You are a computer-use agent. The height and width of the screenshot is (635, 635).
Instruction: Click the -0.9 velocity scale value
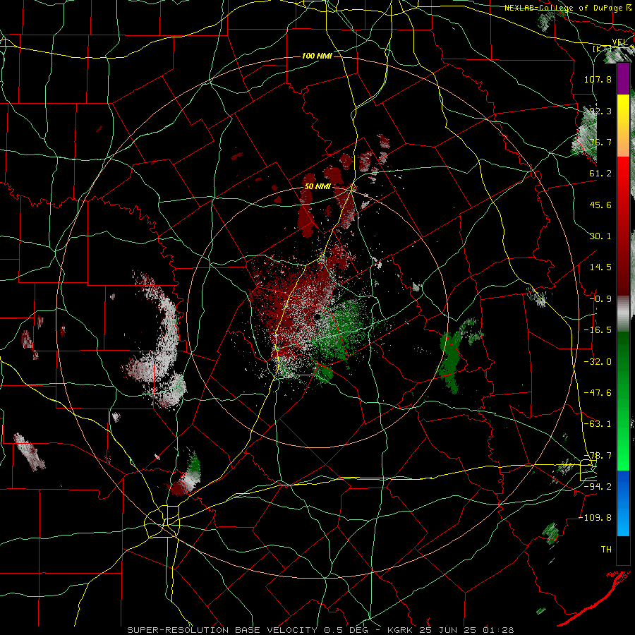(600, 299)
